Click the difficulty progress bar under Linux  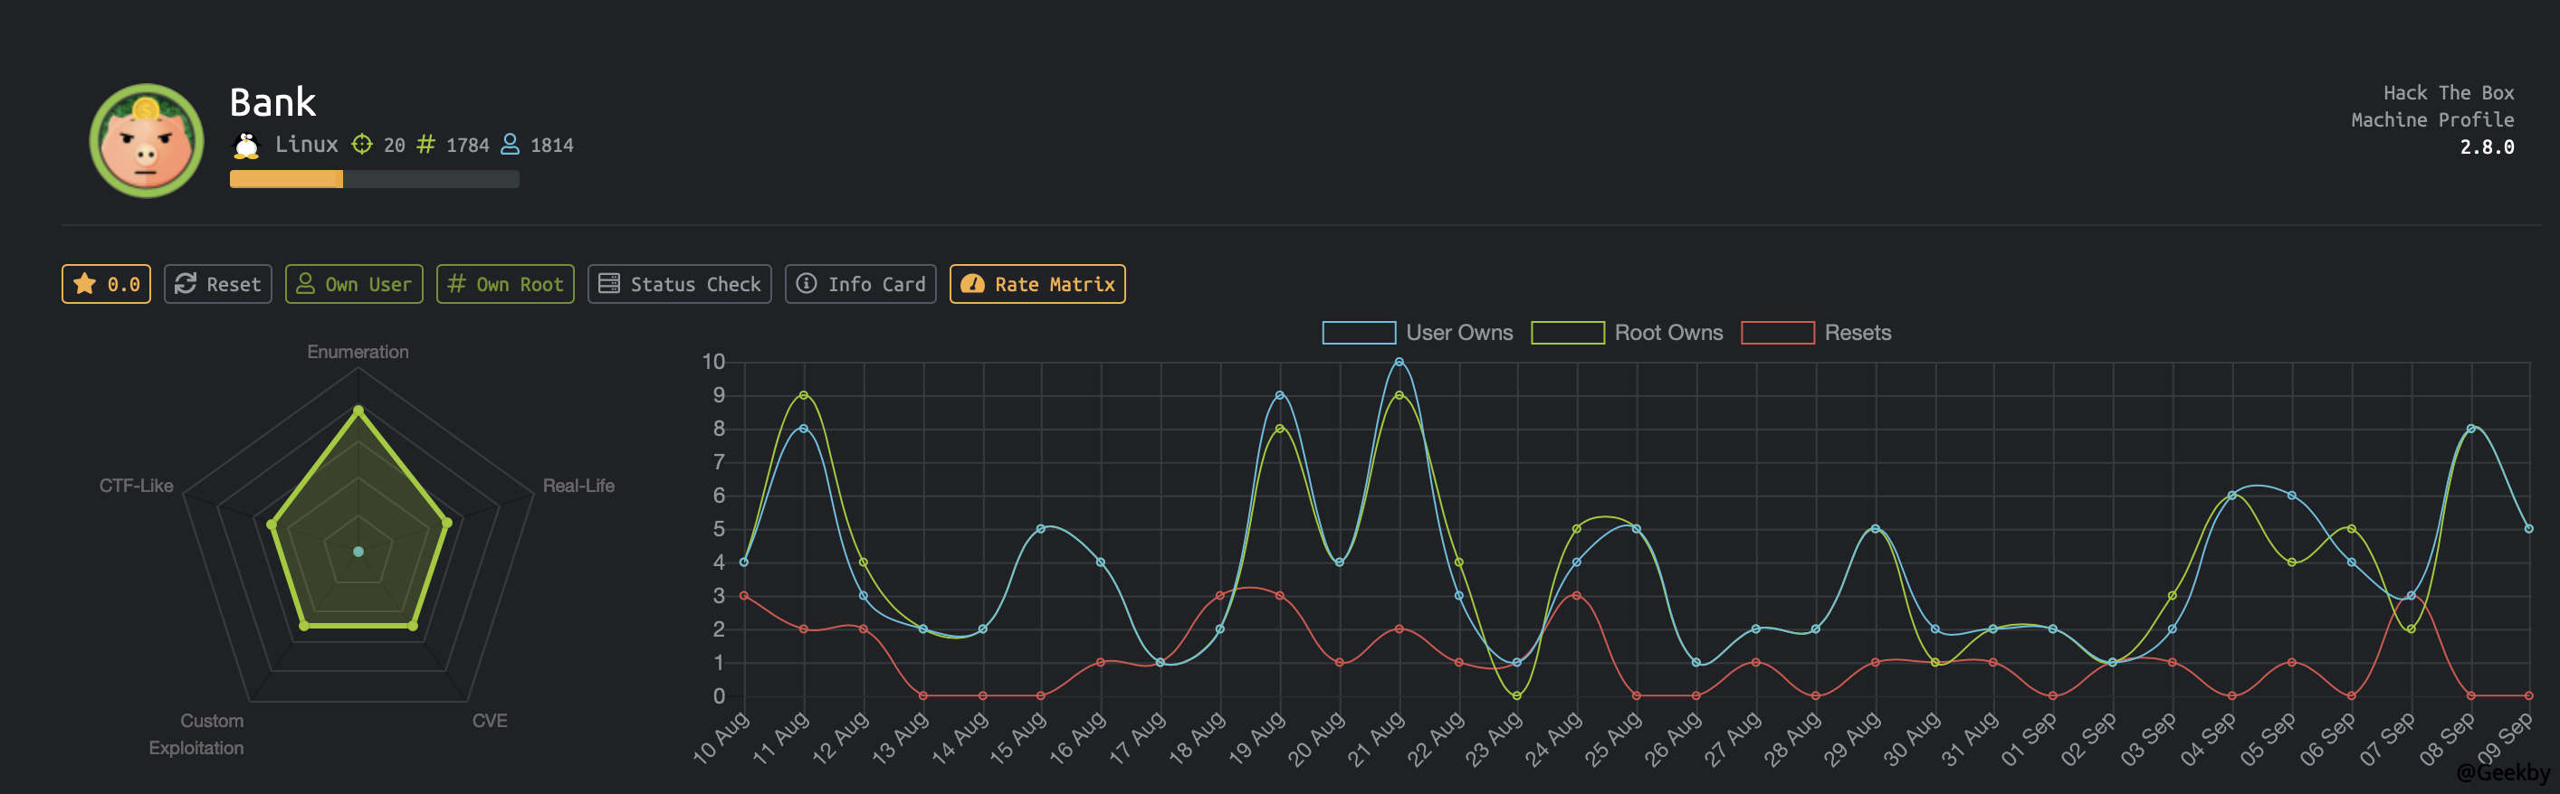374,179
